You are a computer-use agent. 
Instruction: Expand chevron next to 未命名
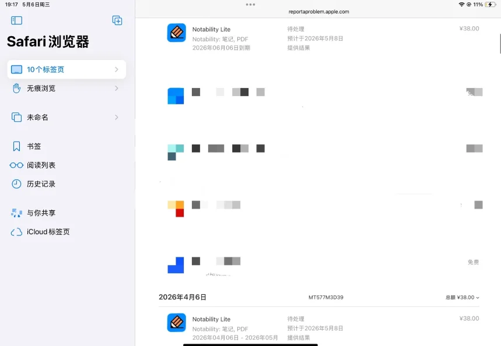[117, 117]
